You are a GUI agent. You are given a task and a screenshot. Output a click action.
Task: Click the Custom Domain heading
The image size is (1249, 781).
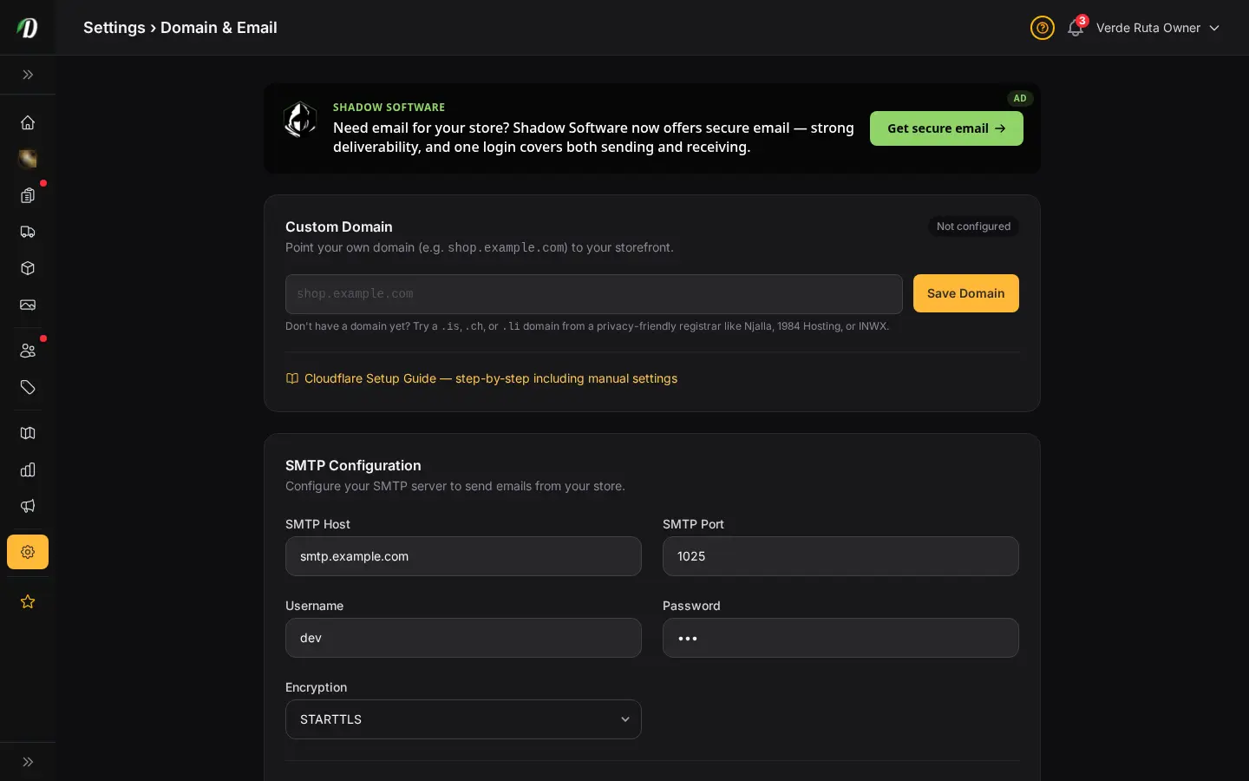tap(339, 226)
